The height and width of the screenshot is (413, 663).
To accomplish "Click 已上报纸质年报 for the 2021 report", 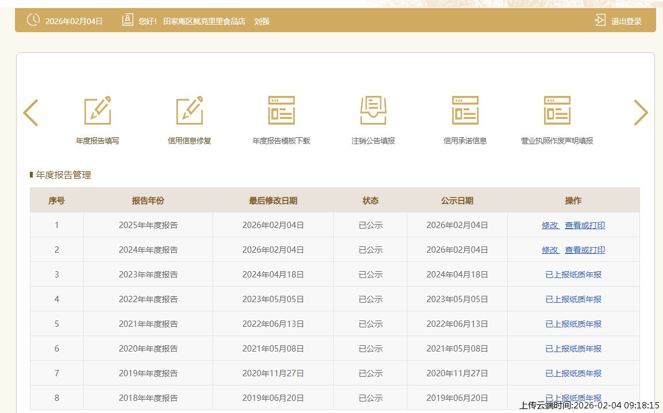I will coord(573,324).
